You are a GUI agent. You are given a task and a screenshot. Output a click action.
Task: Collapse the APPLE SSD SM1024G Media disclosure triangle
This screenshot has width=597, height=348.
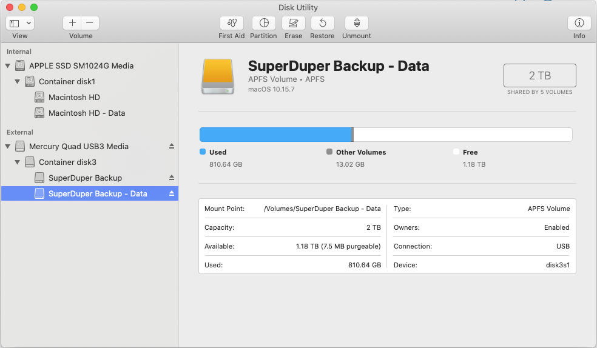(x=8, y=66)
